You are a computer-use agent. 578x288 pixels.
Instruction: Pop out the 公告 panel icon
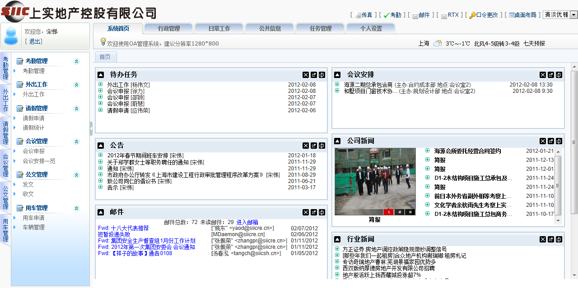[314, 146]
